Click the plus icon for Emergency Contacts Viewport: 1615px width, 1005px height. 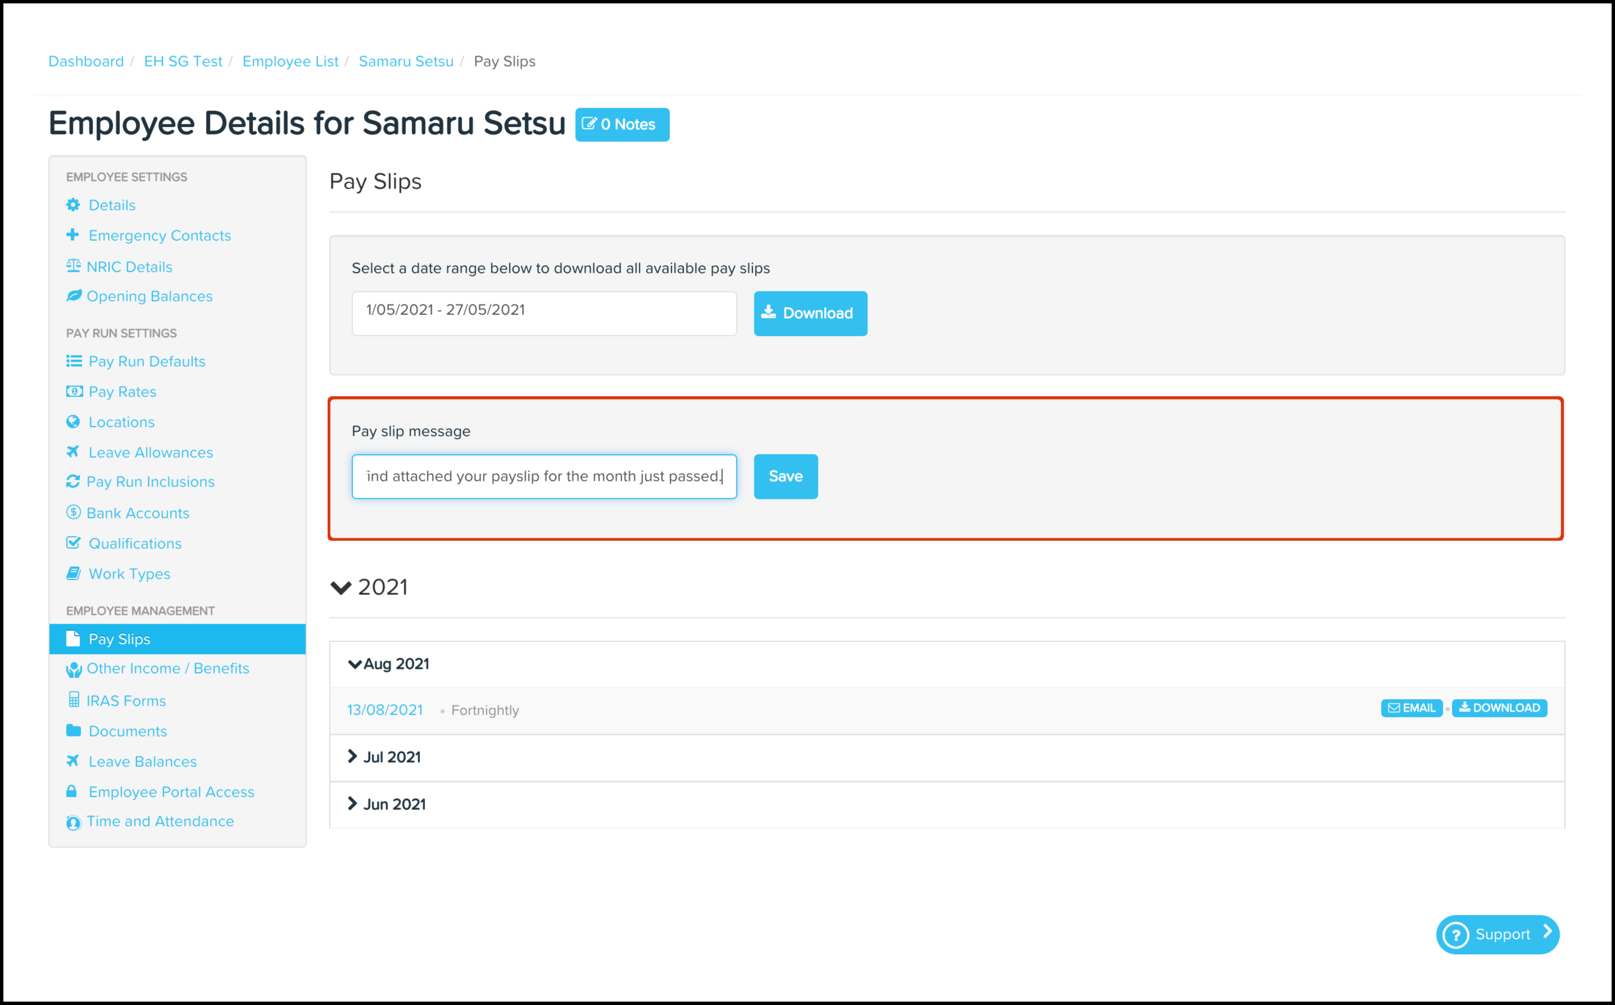click(x=73, y=234)
